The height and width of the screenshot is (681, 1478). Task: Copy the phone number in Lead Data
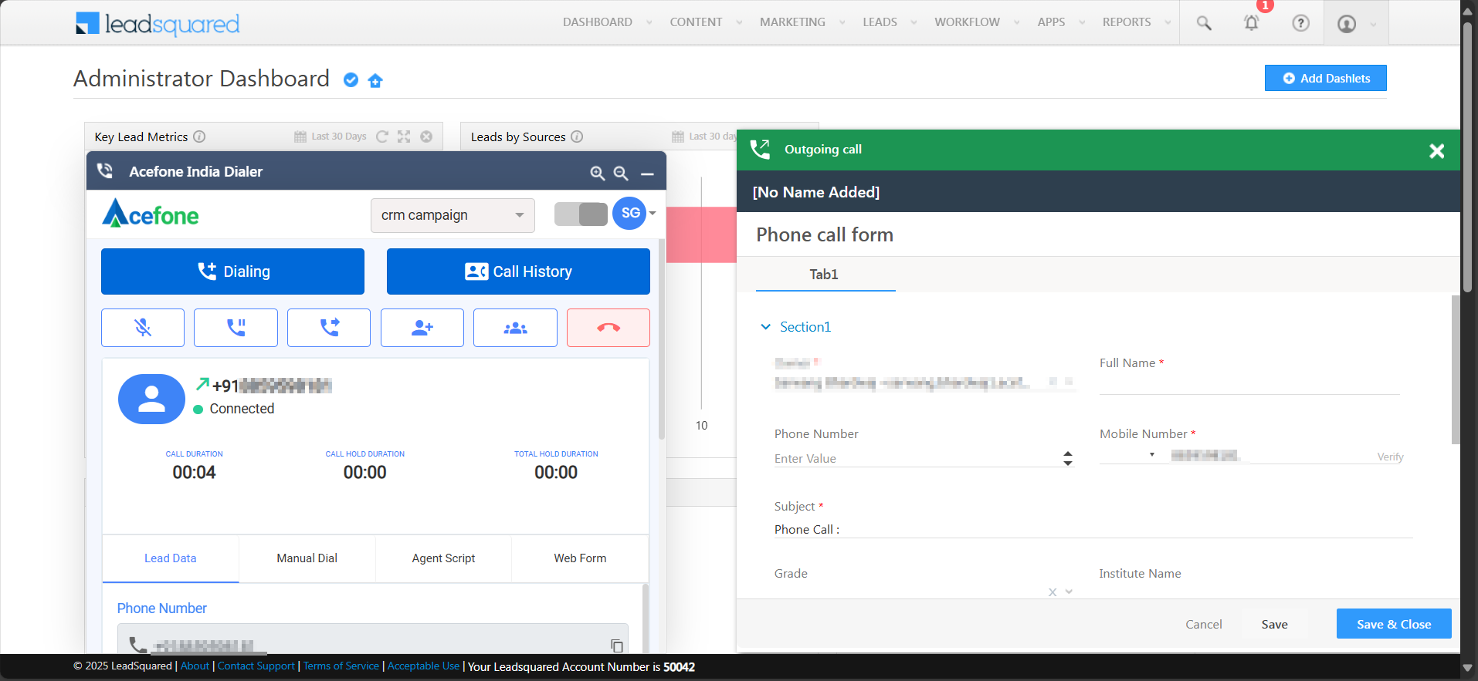pos(617,646)
